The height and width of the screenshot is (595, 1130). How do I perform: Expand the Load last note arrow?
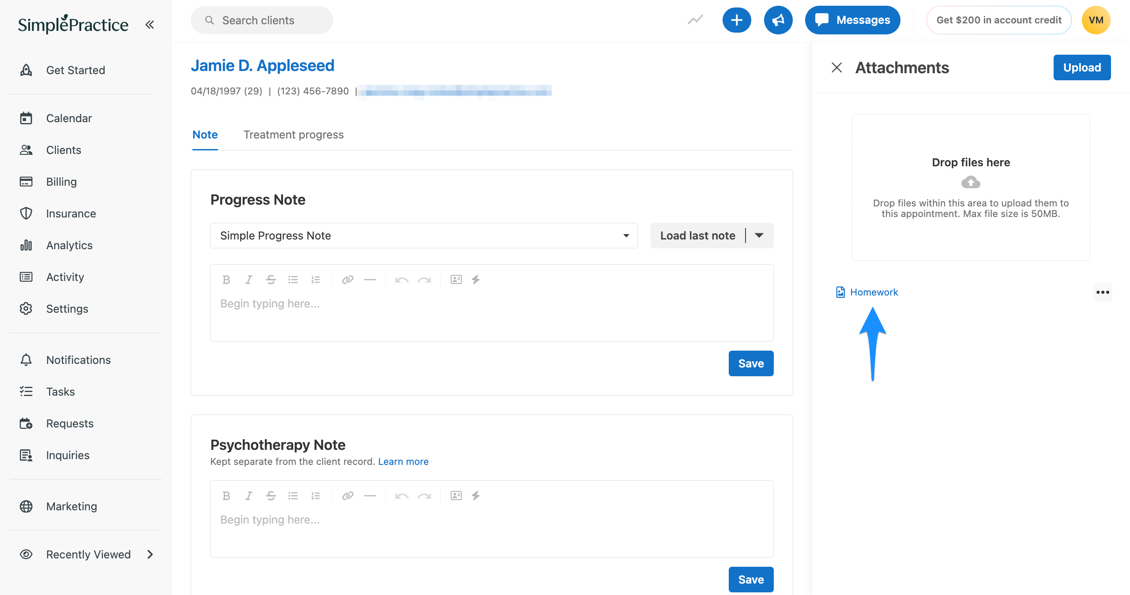tap(759, 236)
